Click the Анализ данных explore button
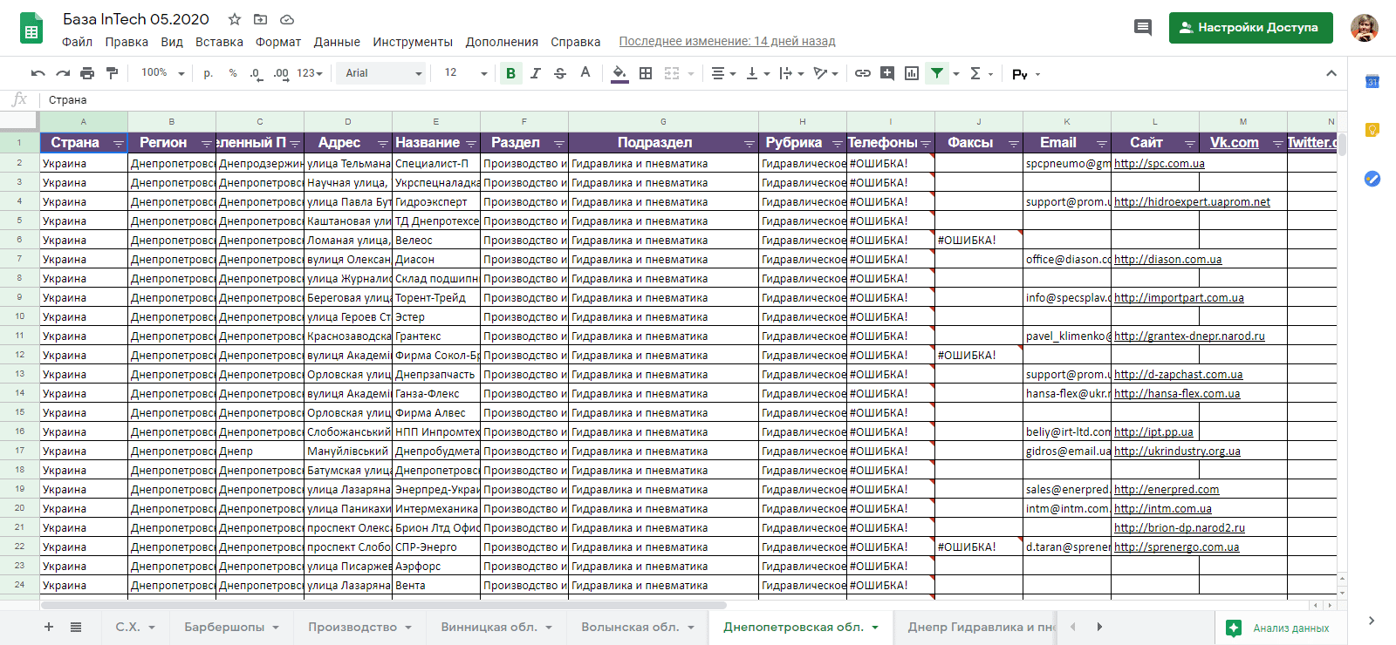 (1281, 628)
